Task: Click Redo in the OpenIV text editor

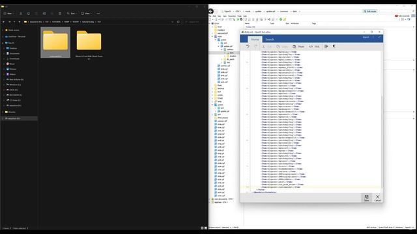Action: [x=256, y=46]
